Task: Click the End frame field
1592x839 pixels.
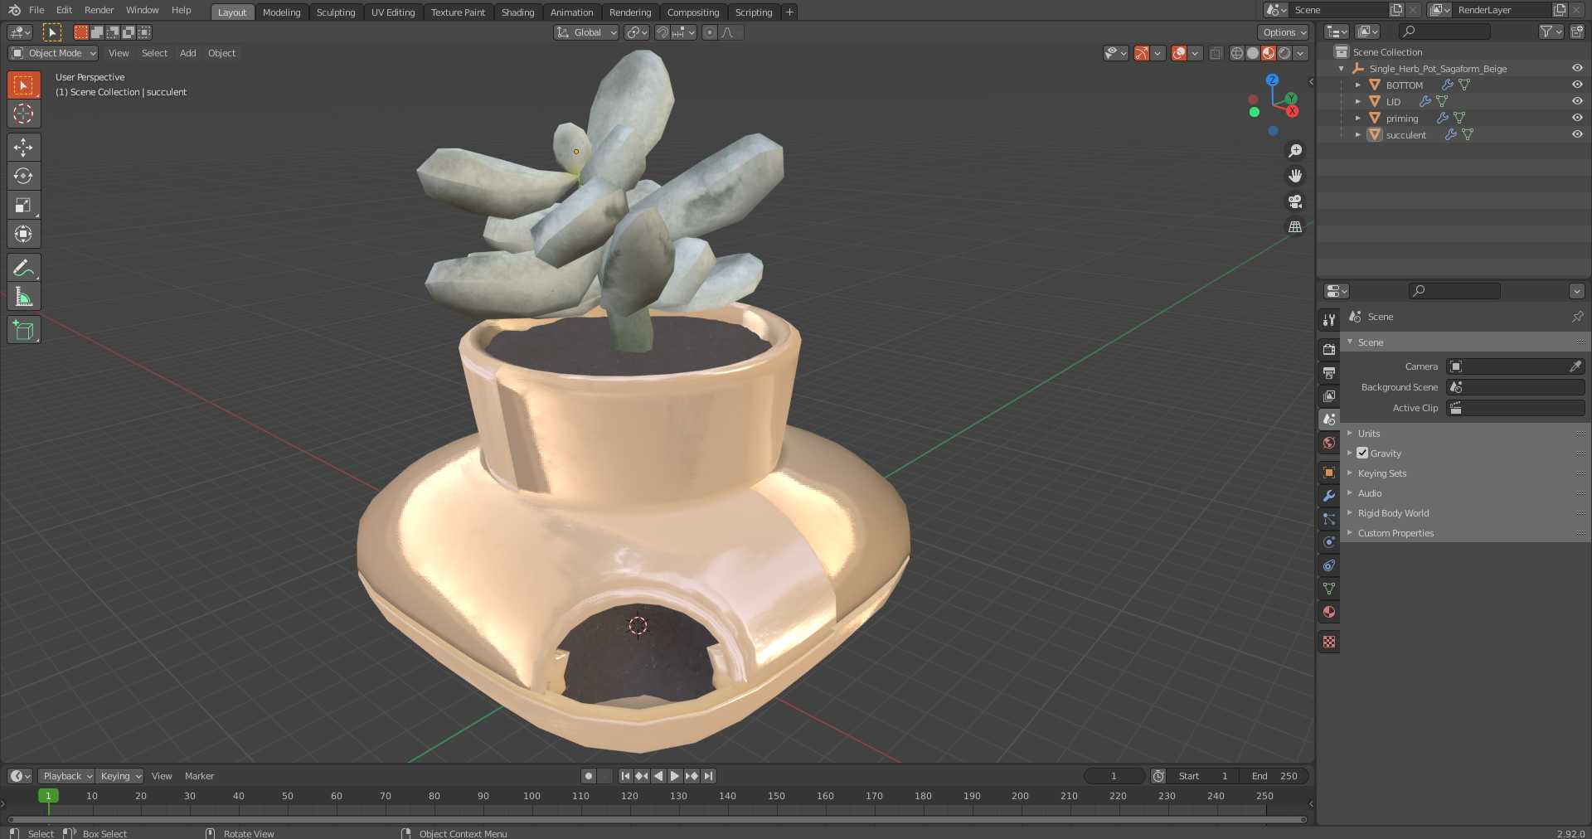Action: point(1274,776)
